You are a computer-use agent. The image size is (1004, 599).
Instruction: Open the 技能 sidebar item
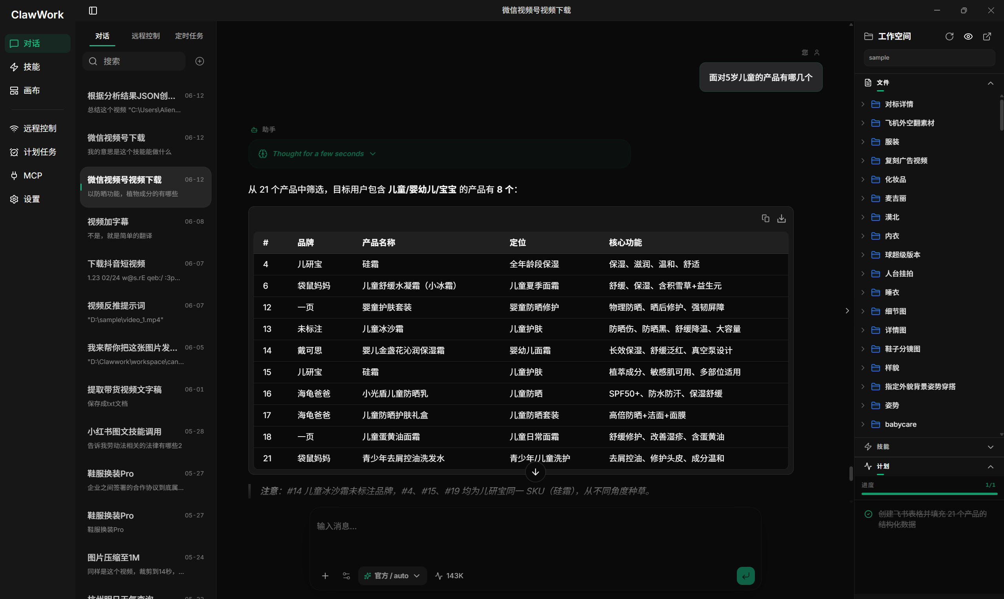[x=38, y=67]
